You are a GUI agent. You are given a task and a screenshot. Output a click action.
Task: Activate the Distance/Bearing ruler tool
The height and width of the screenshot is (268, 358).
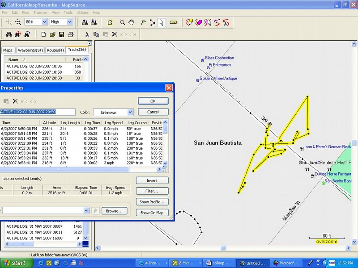pyautogui.click(x=173, y=22)
